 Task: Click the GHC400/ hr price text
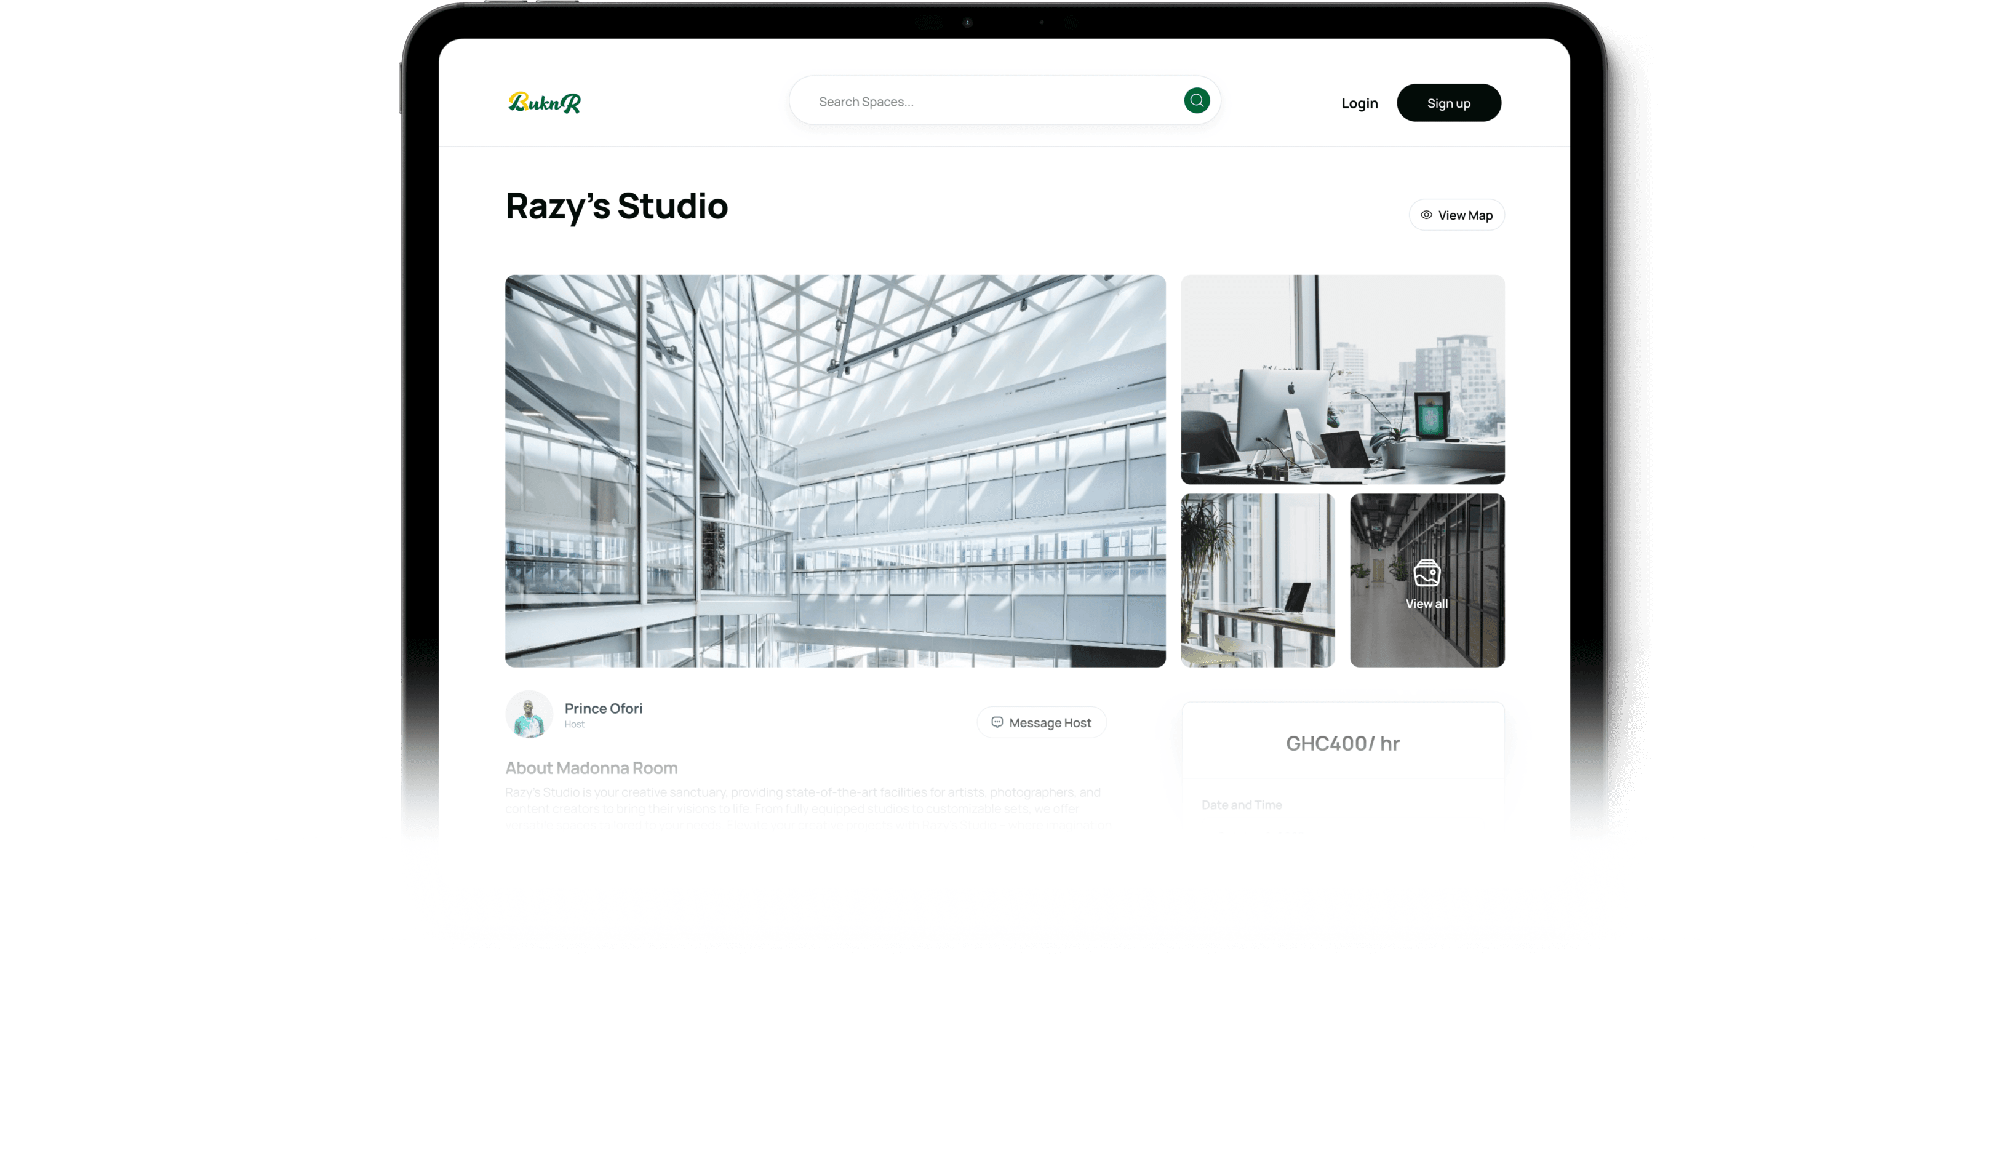1342,743
